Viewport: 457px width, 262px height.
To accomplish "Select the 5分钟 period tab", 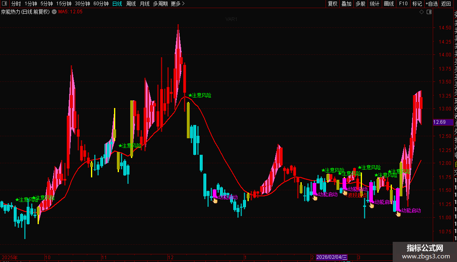I will click(47, 4).
